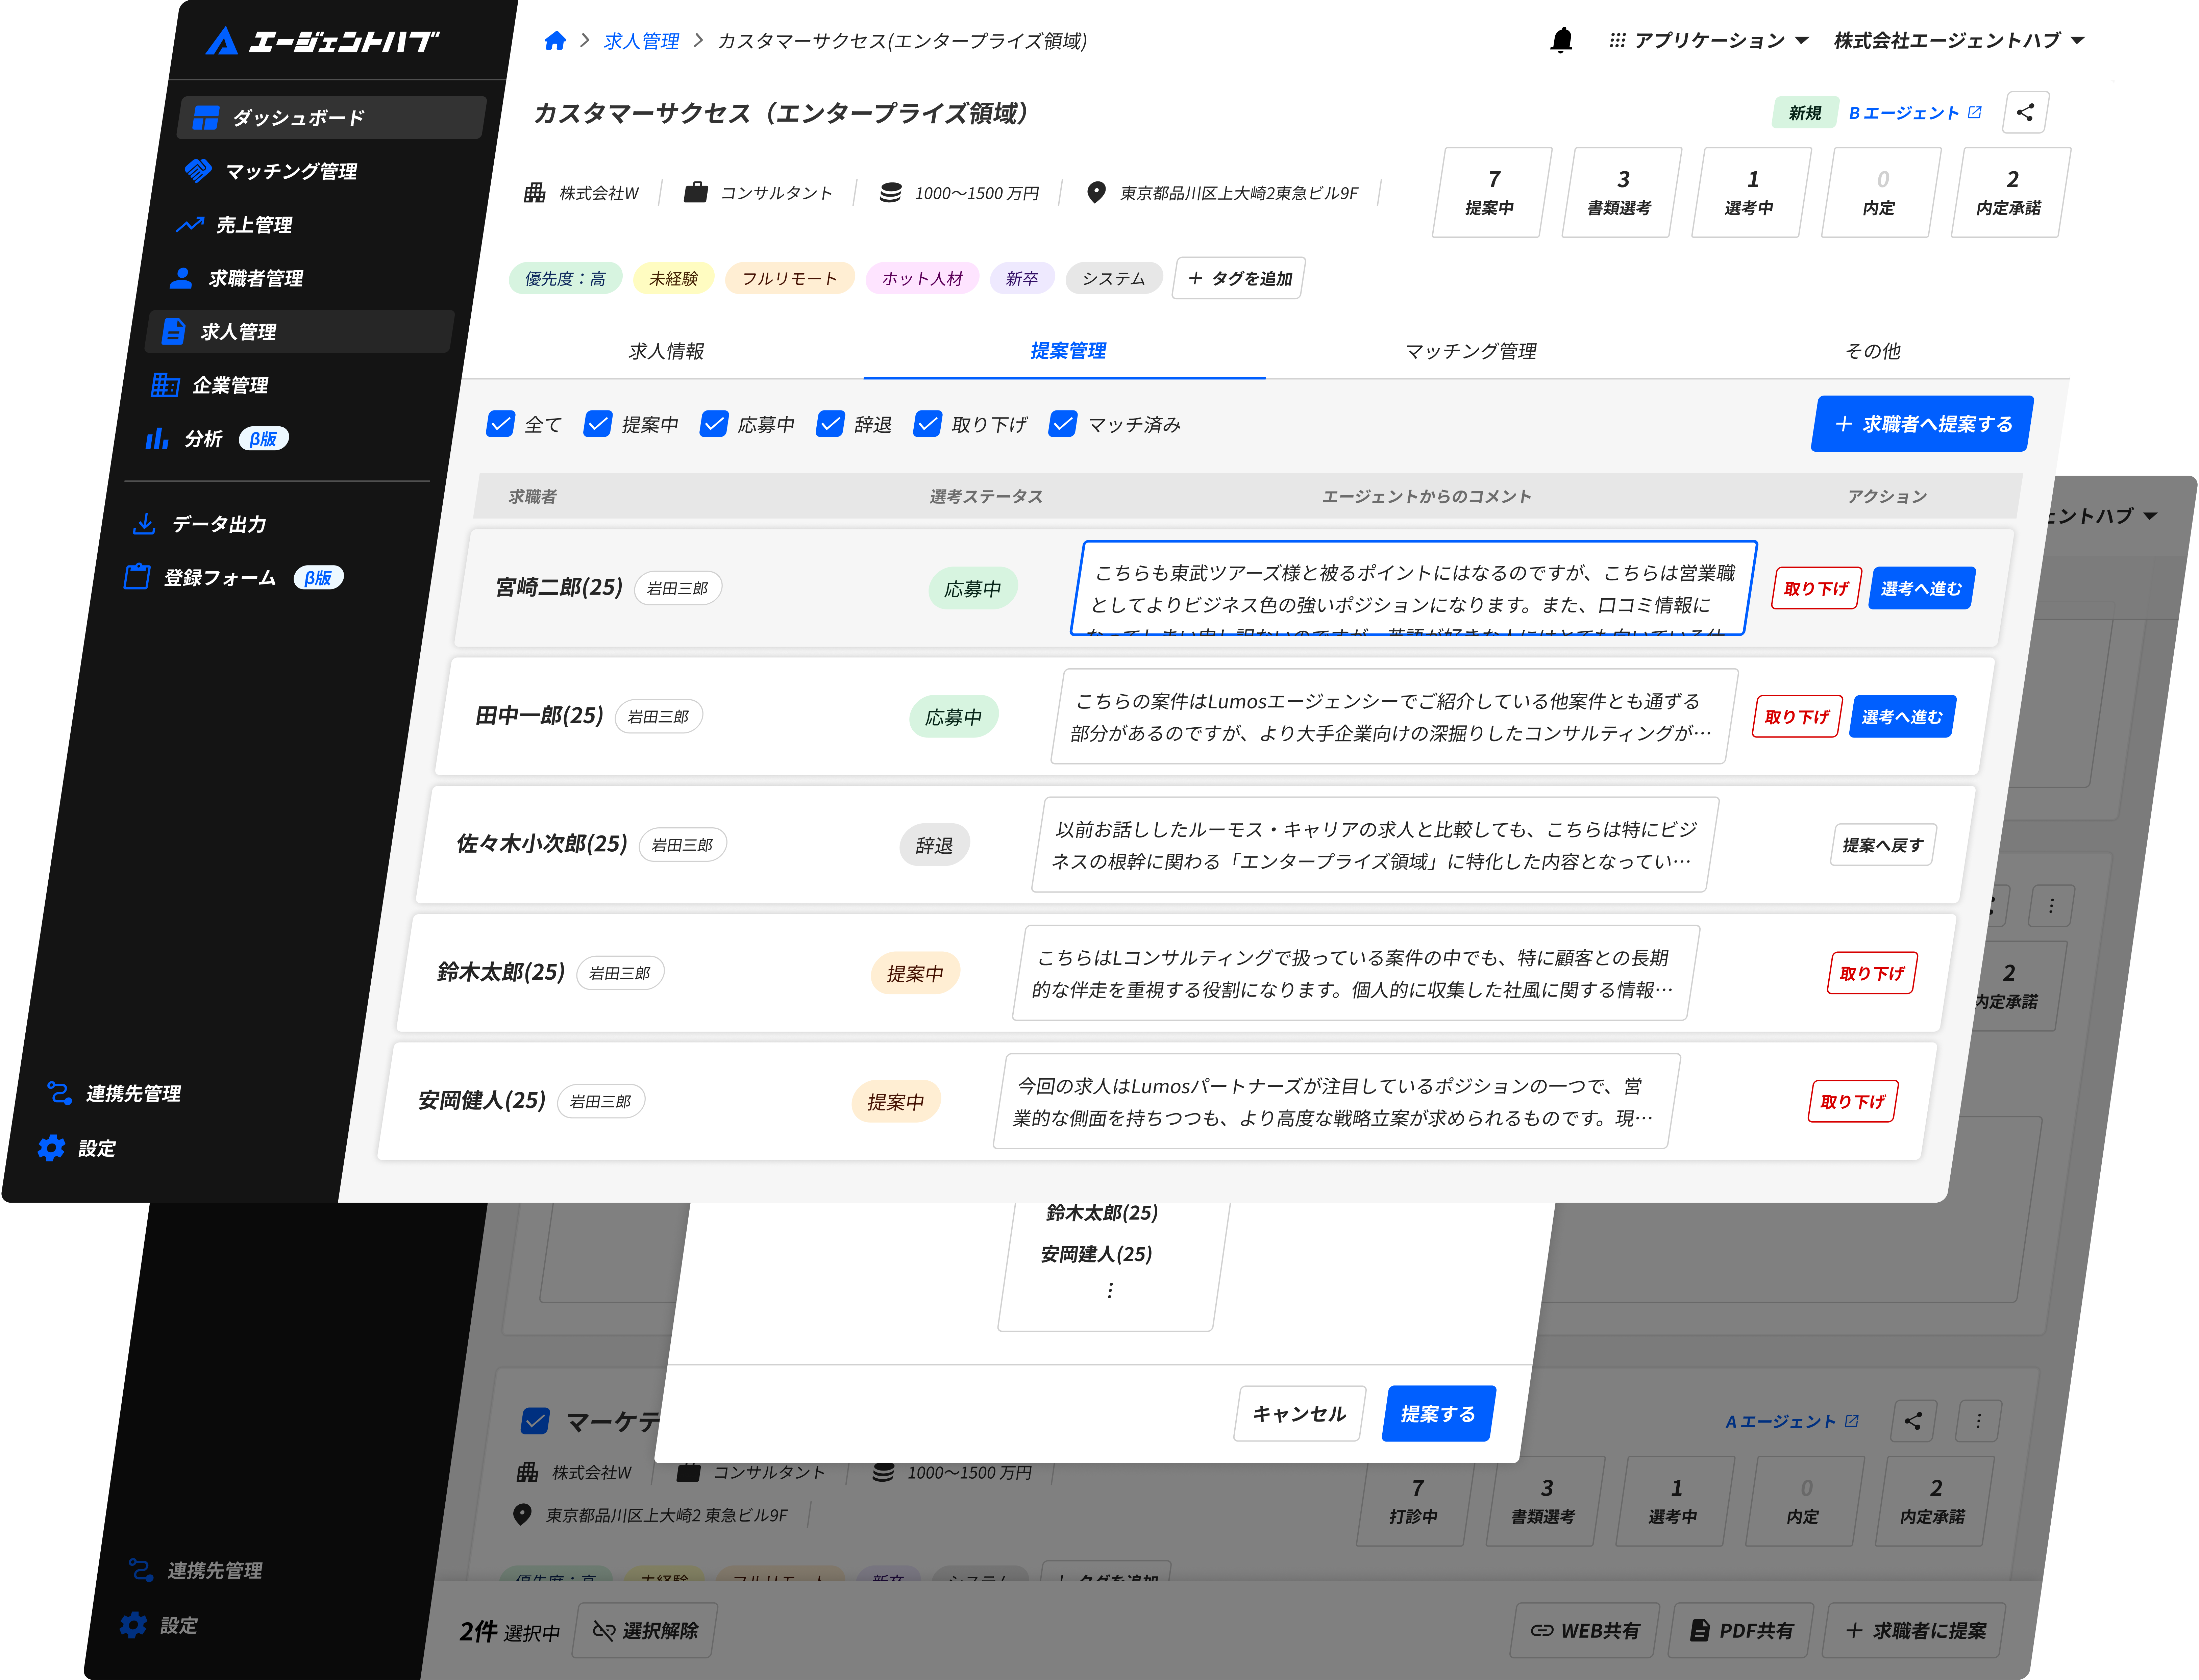Toggle the 辞退 filter checkbox

pyautogui.click(x=830, y=424)
